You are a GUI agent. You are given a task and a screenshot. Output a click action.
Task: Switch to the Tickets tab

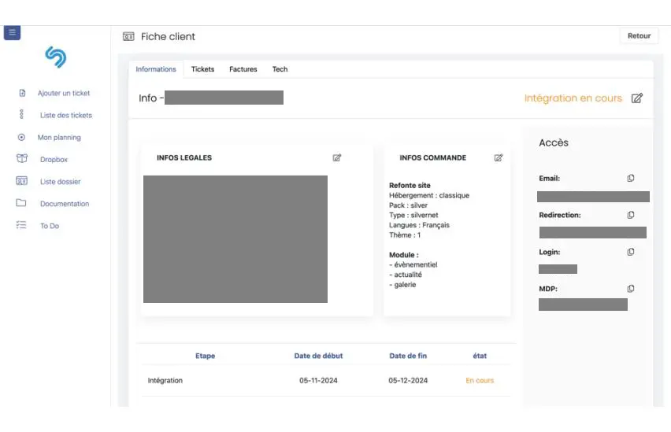(x=202, y=69)
